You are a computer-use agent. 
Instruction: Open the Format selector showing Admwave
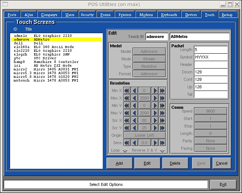(149, 74)
